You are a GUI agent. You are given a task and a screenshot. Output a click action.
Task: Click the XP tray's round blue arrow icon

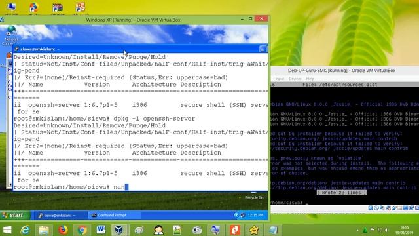tap(236, 215)
